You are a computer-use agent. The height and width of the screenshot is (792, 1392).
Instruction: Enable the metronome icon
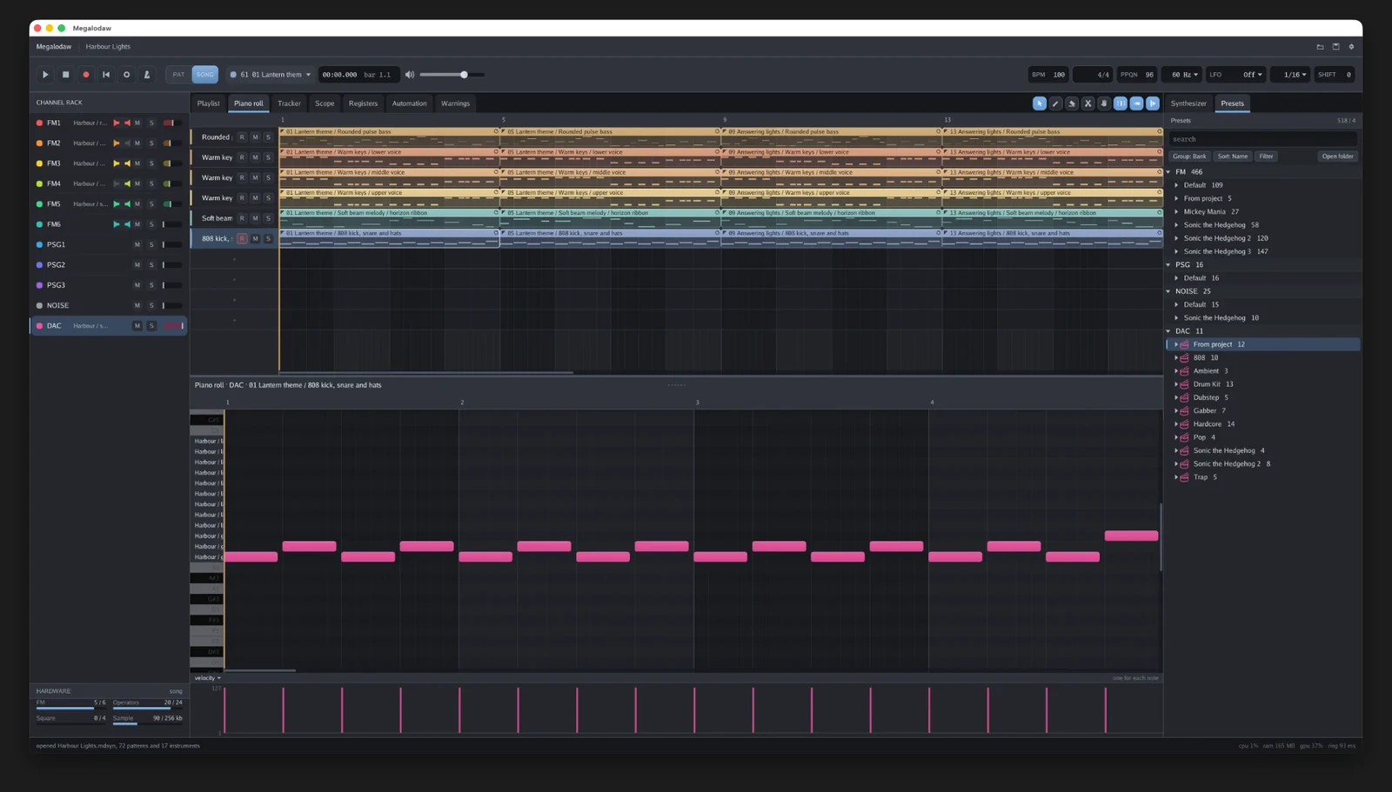coord(146,75)
